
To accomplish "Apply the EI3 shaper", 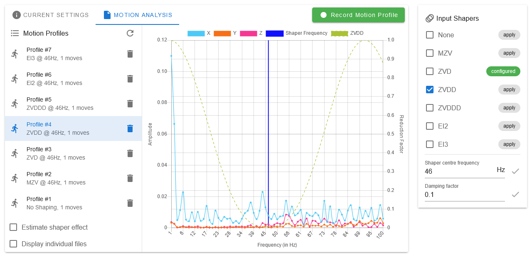I will click(509, 144).
